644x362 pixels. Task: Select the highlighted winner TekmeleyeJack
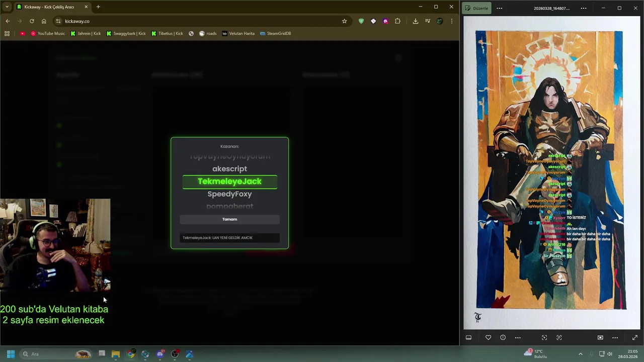point(229,182)
